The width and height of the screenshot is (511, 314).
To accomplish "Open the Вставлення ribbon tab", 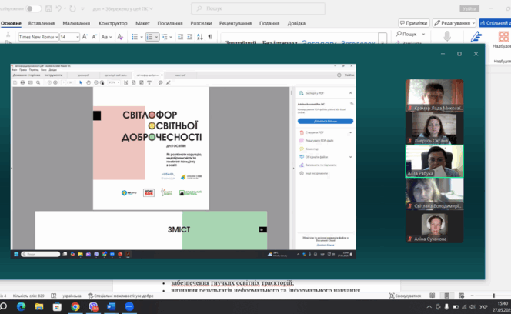I will click(42, 23).
